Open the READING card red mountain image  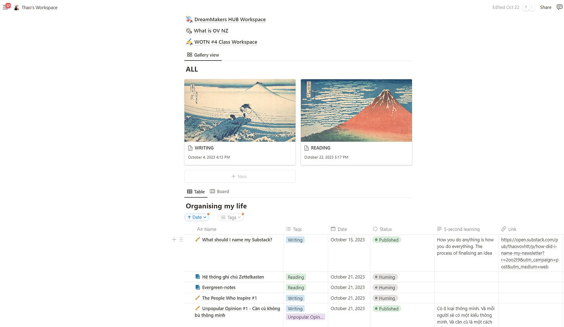coord(356,110)
